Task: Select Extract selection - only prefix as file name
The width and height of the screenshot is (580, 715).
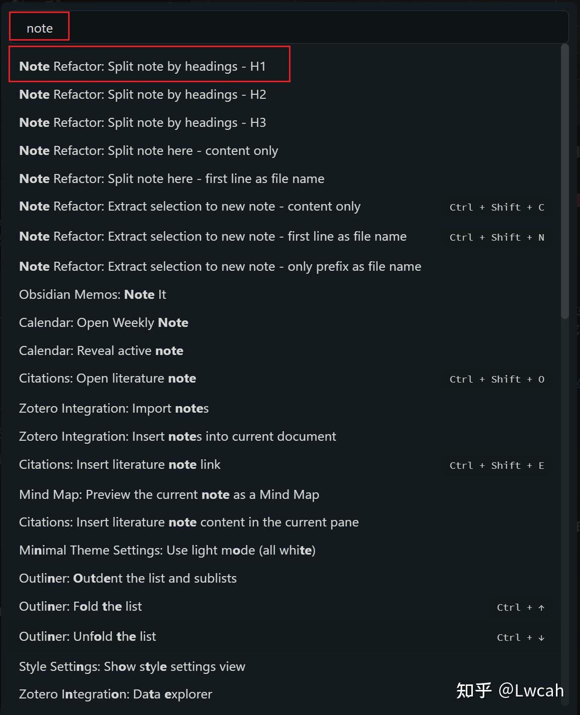Action: [285, 266]
